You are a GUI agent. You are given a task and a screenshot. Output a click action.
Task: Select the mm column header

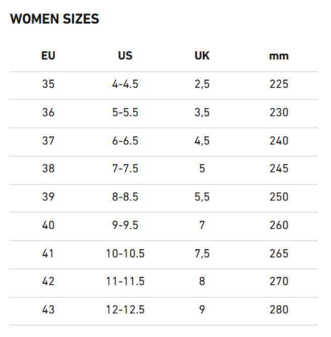[x=279, y=57]
